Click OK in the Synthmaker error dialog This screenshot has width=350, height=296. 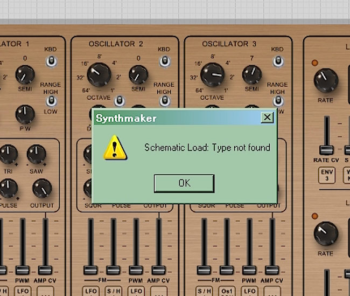[184, 183]
